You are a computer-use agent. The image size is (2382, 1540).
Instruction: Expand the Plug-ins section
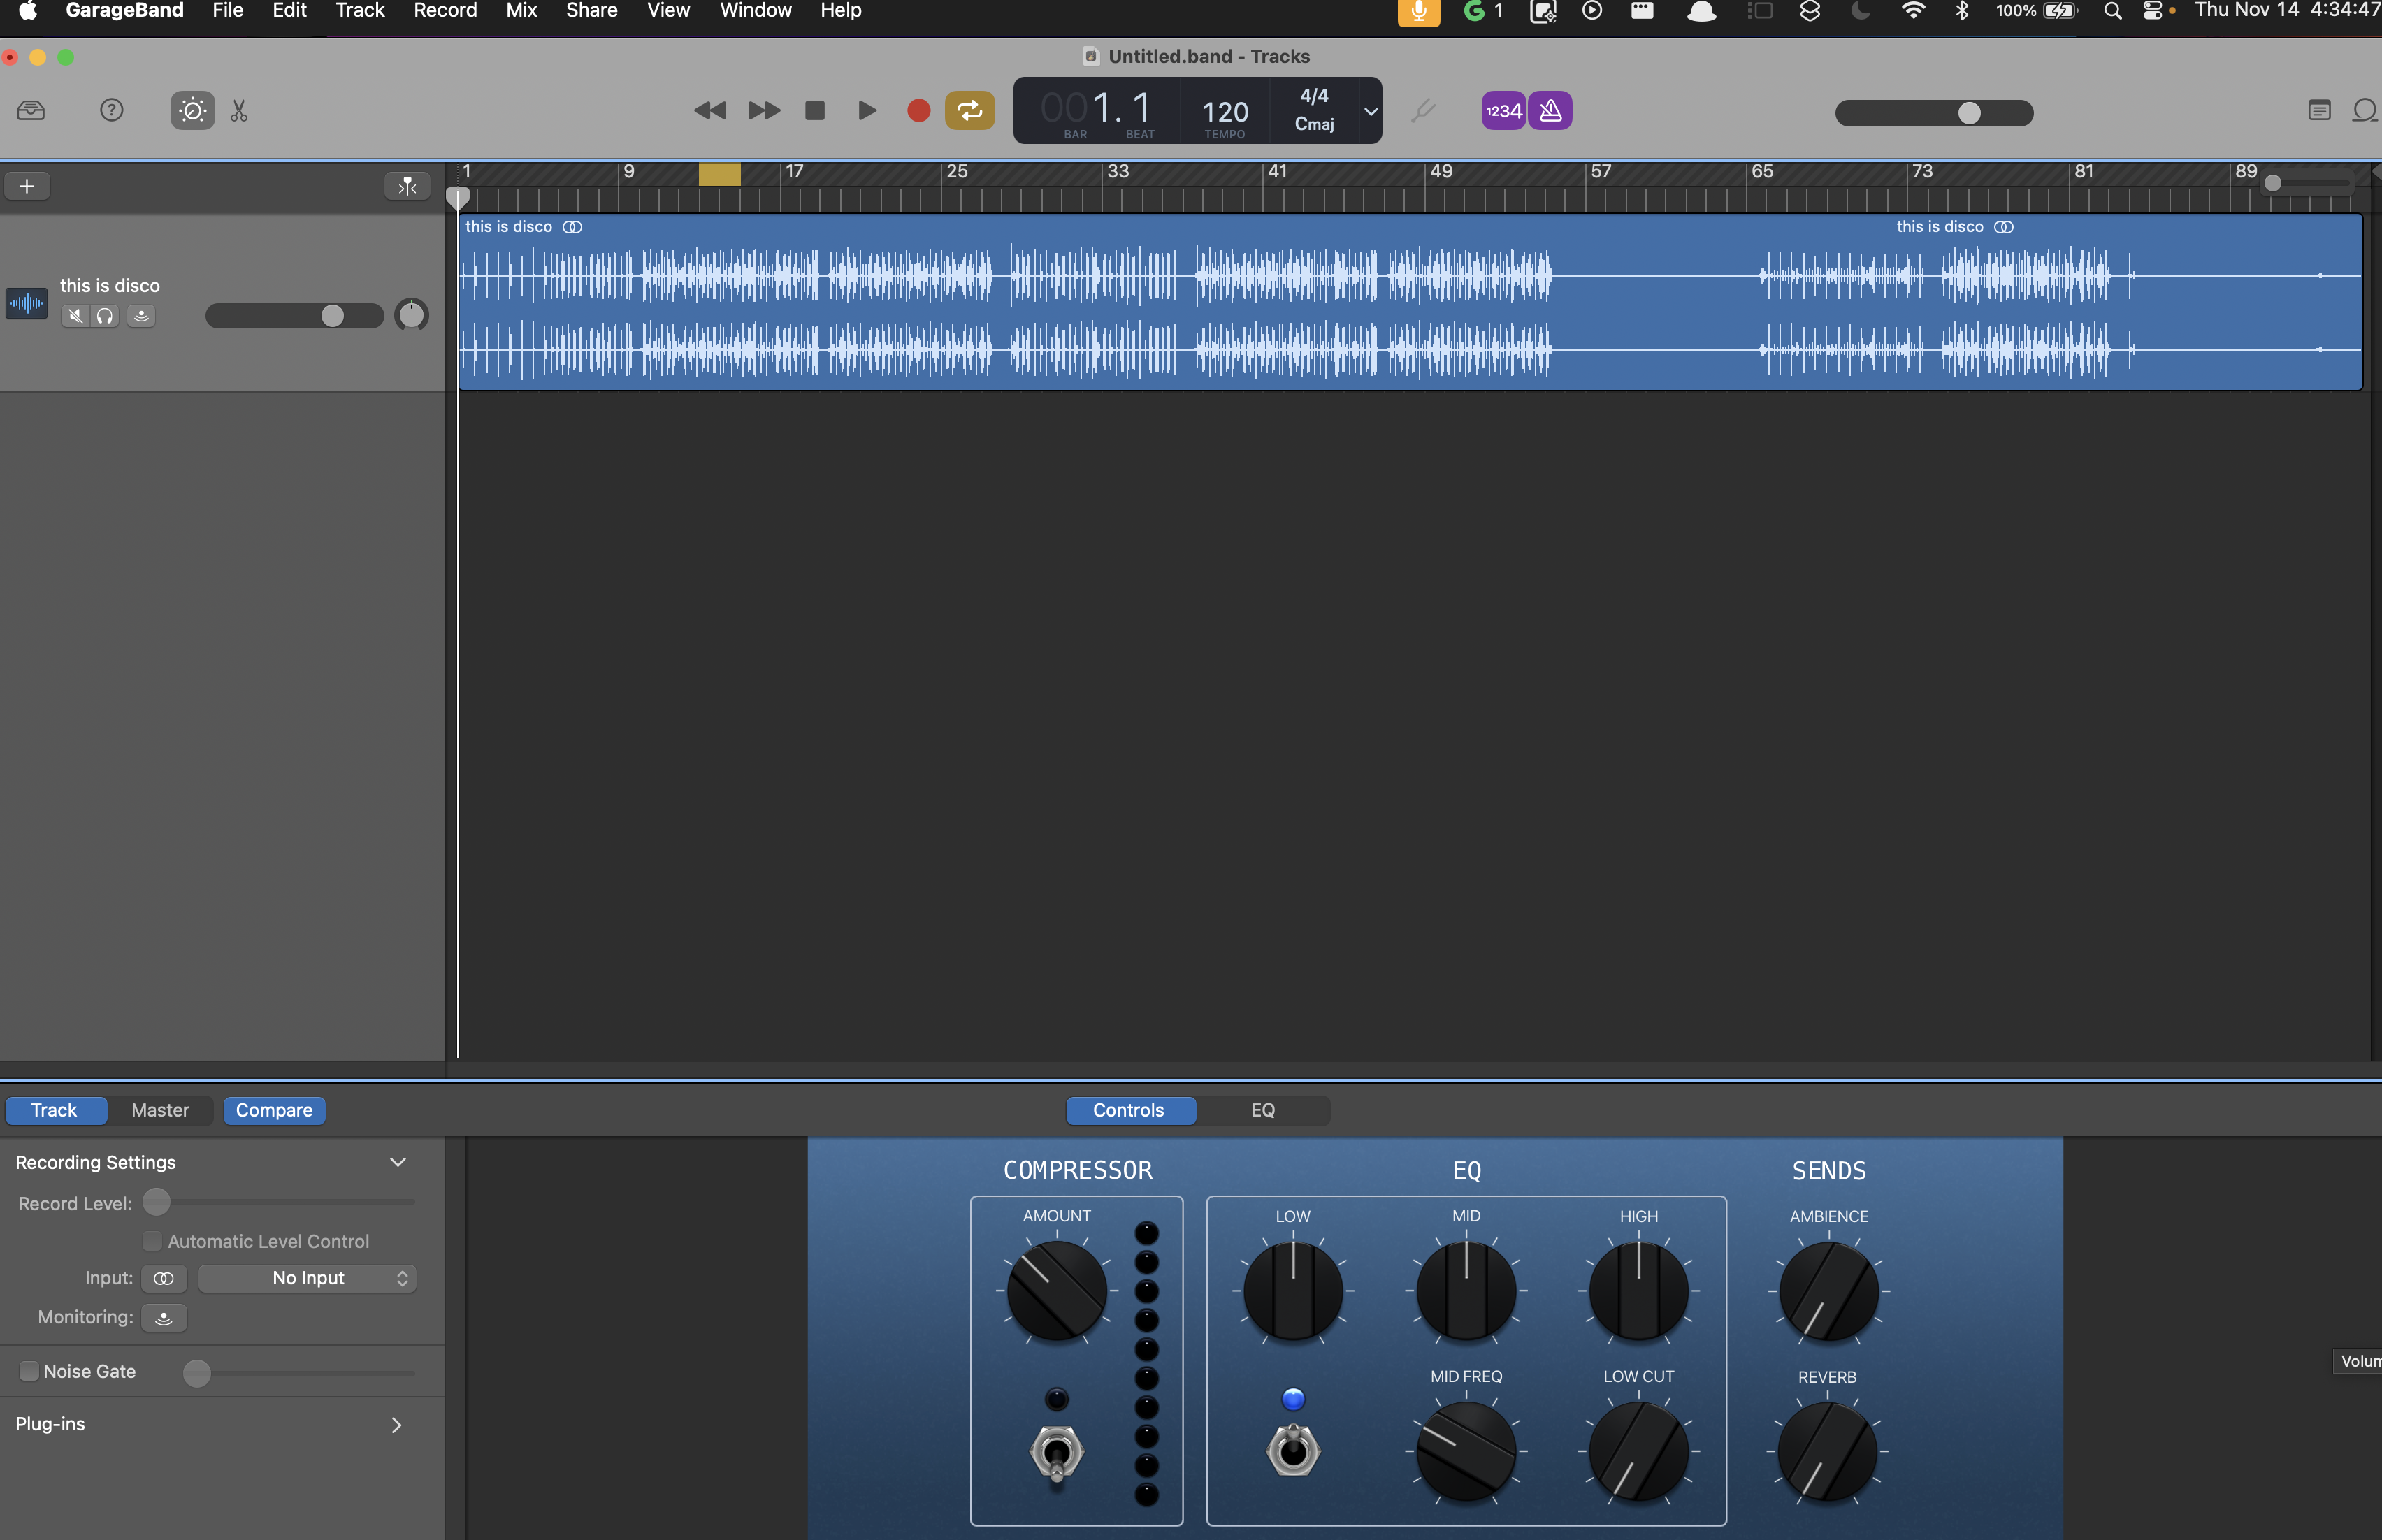[396, 1424]
